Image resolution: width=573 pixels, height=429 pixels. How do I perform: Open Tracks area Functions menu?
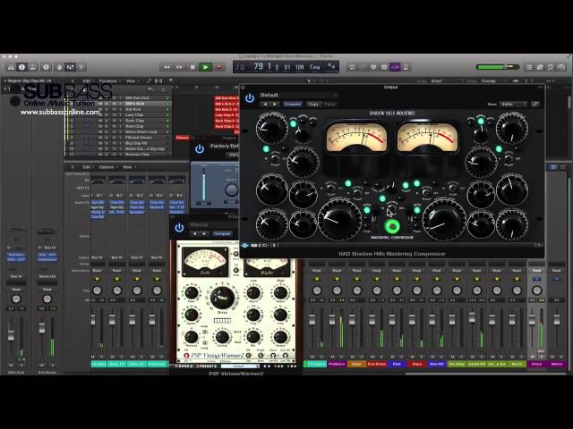[108, 81]
